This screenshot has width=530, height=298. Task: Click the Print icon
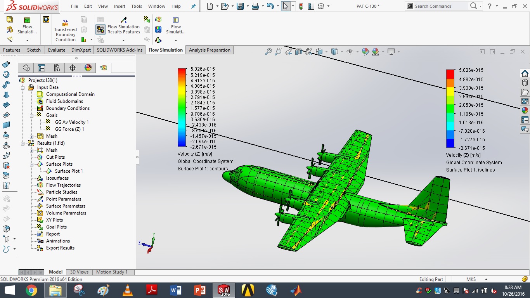(x=255, y=6)
